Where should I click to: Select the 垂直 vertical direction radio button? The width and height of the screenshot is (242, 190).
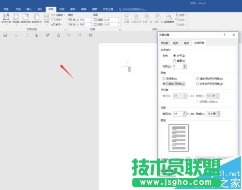(175, 61)
